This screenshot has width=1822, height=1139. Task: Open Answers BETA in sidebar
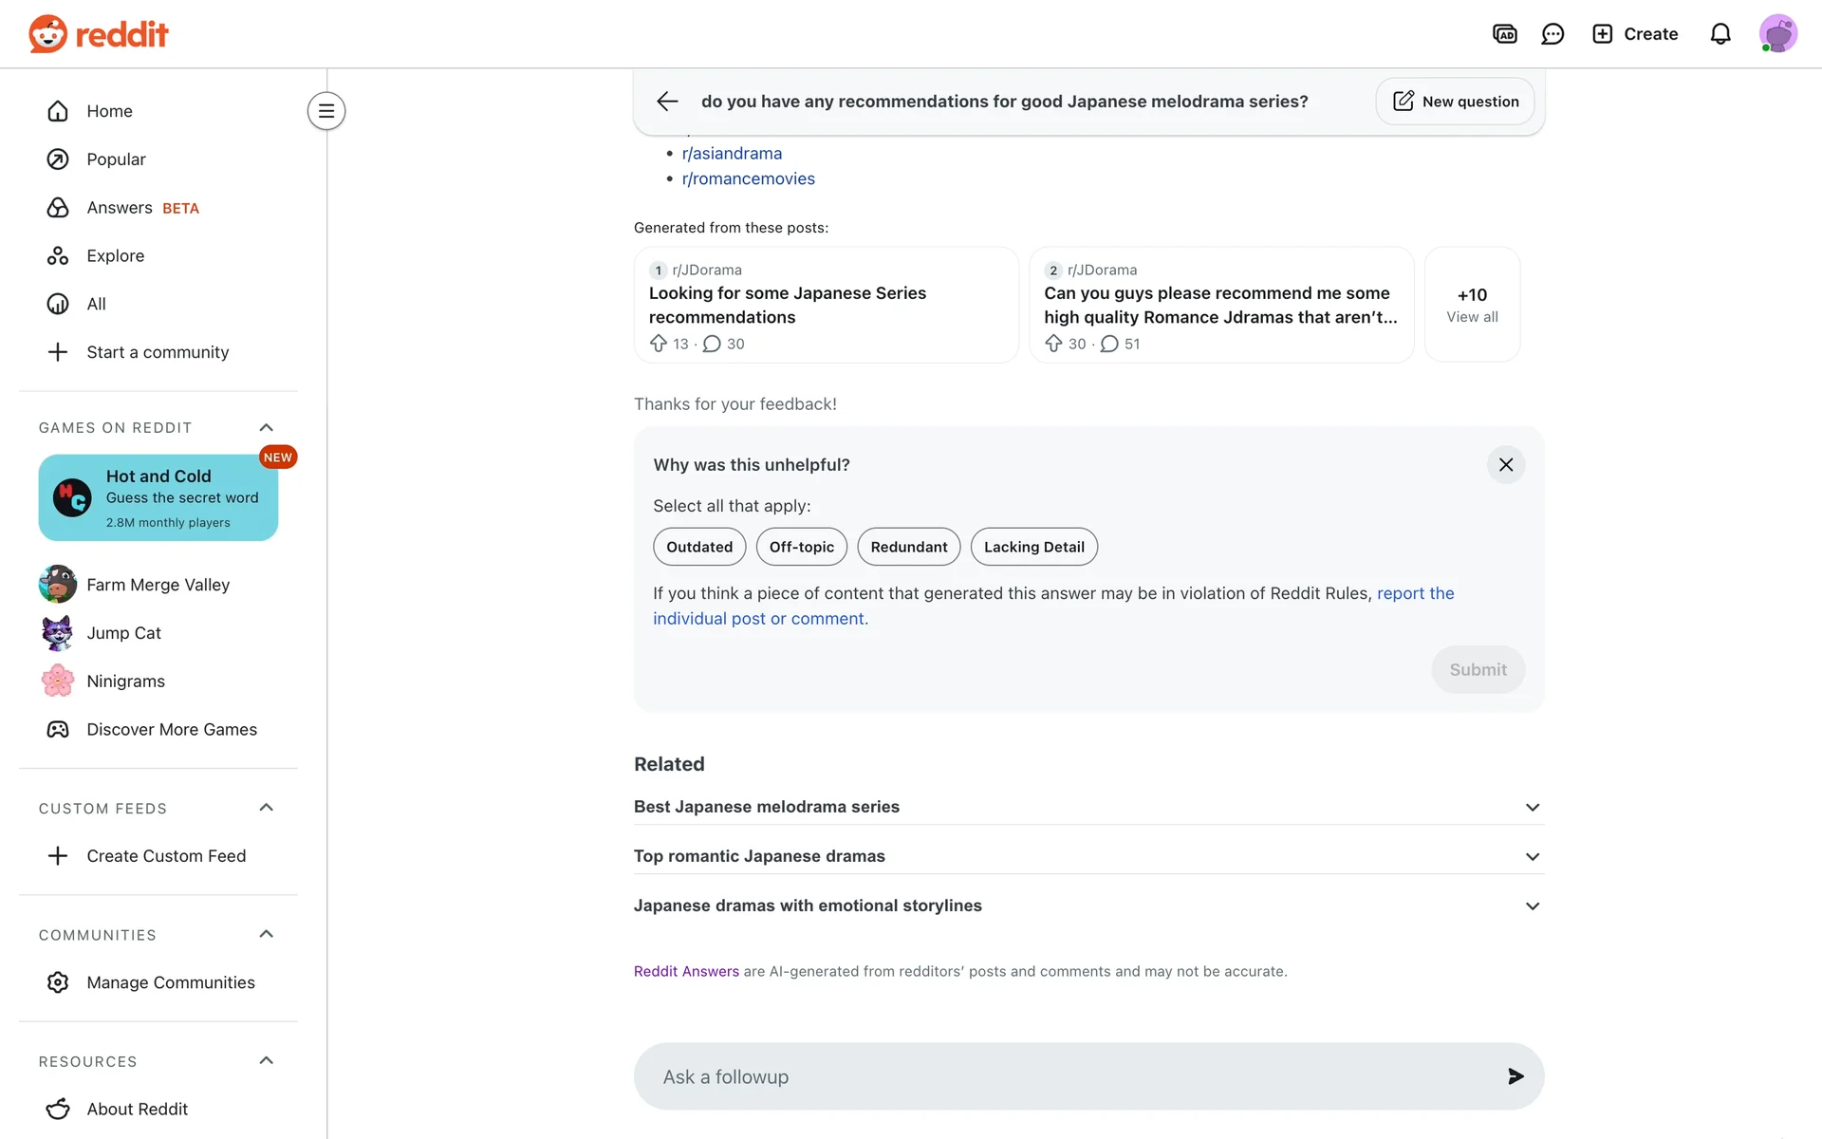(120, 208)
